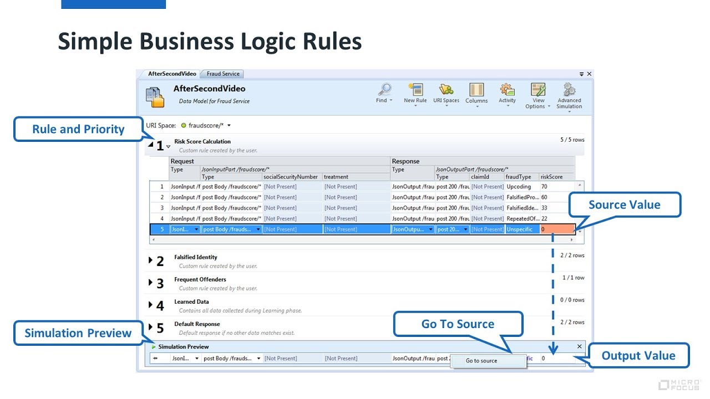
Task: Collapse rule 1 Risk Score Calculation
Action: [151, 144]
